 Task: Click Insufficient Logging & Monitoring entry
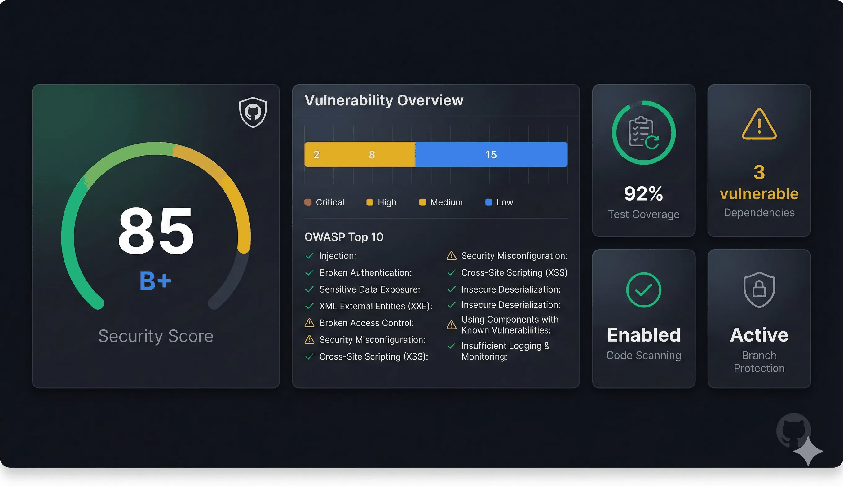(x=505, y=351)
